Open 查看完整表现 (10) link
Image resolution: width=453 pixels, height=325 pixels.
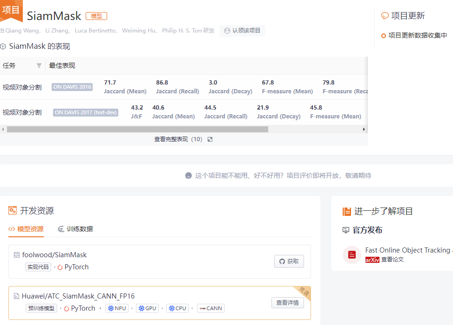click(x=178, y=139)
